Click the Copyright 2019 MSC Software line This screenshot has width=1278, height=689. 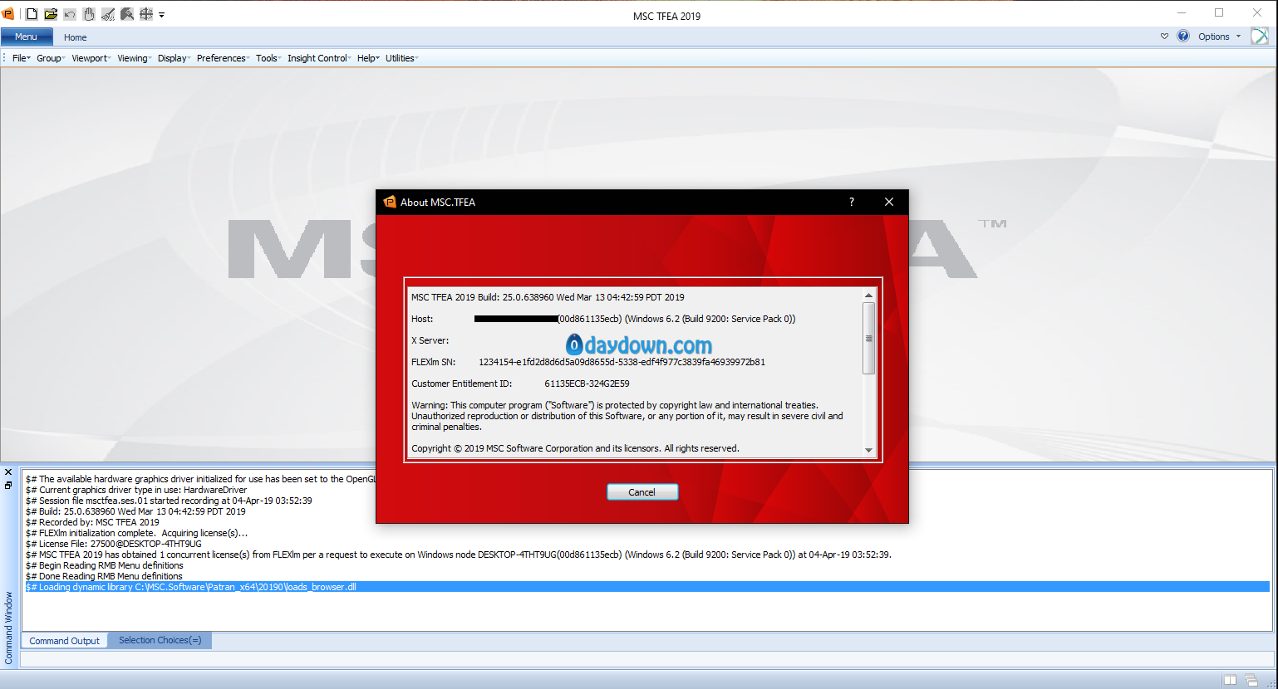pos(575,448)
